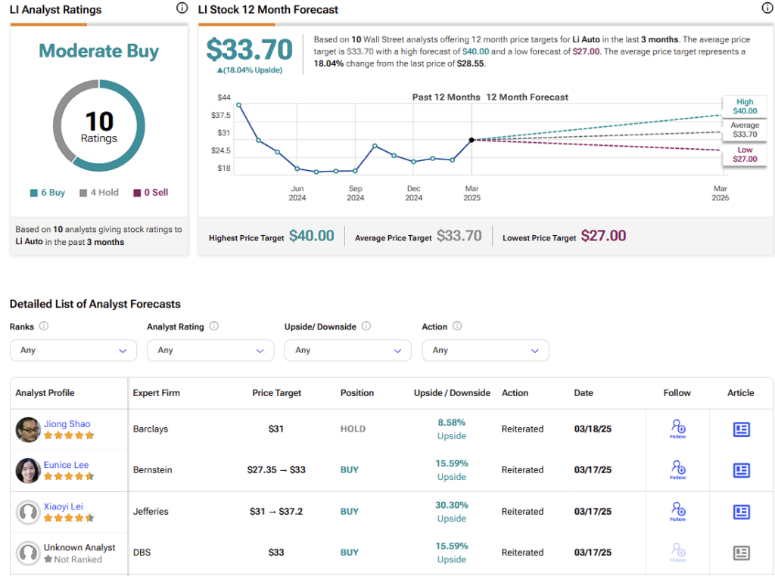
Task: Click $33.70 average price target headline
Action: click(x=249, y=49)
